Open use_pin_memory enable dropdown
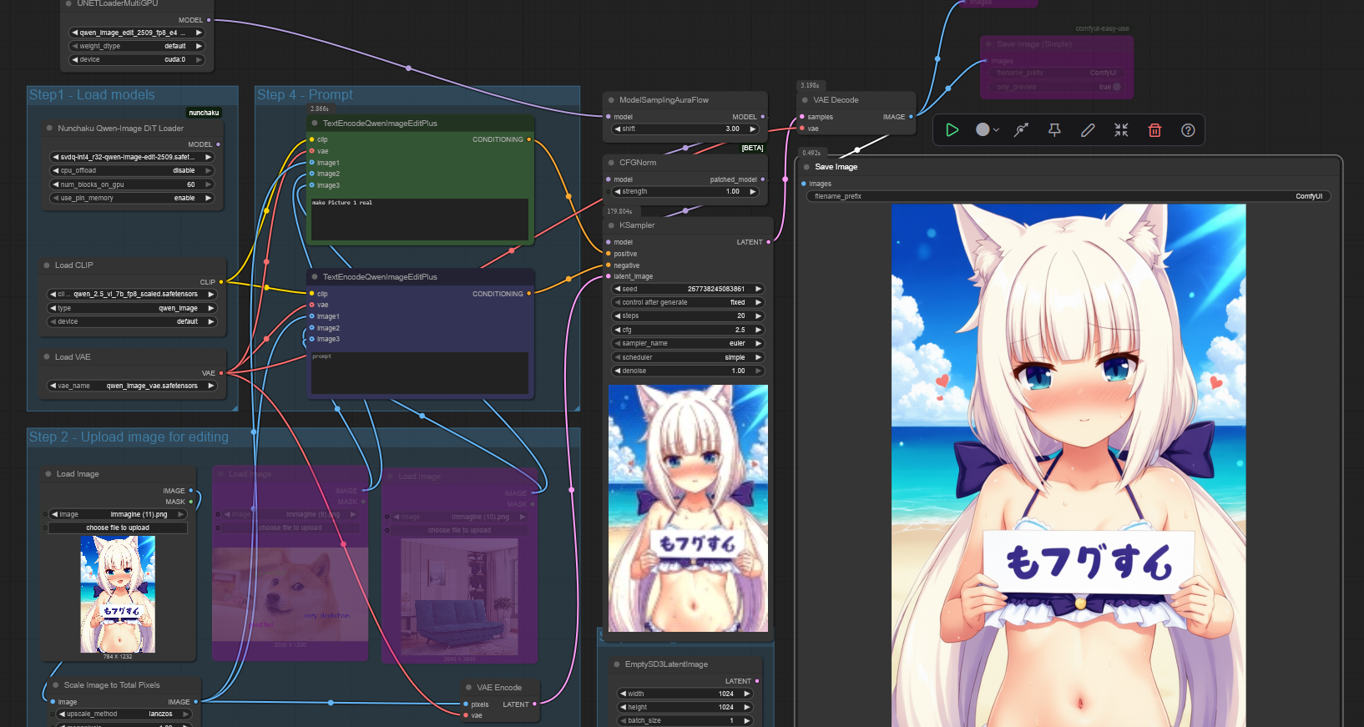Viewport: 1364px width, 727px height. 133,198
